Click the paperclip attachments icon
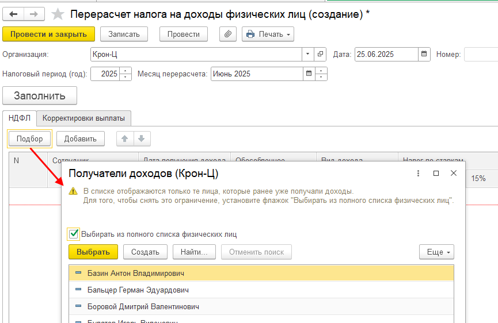 click(x=228, y=34)
